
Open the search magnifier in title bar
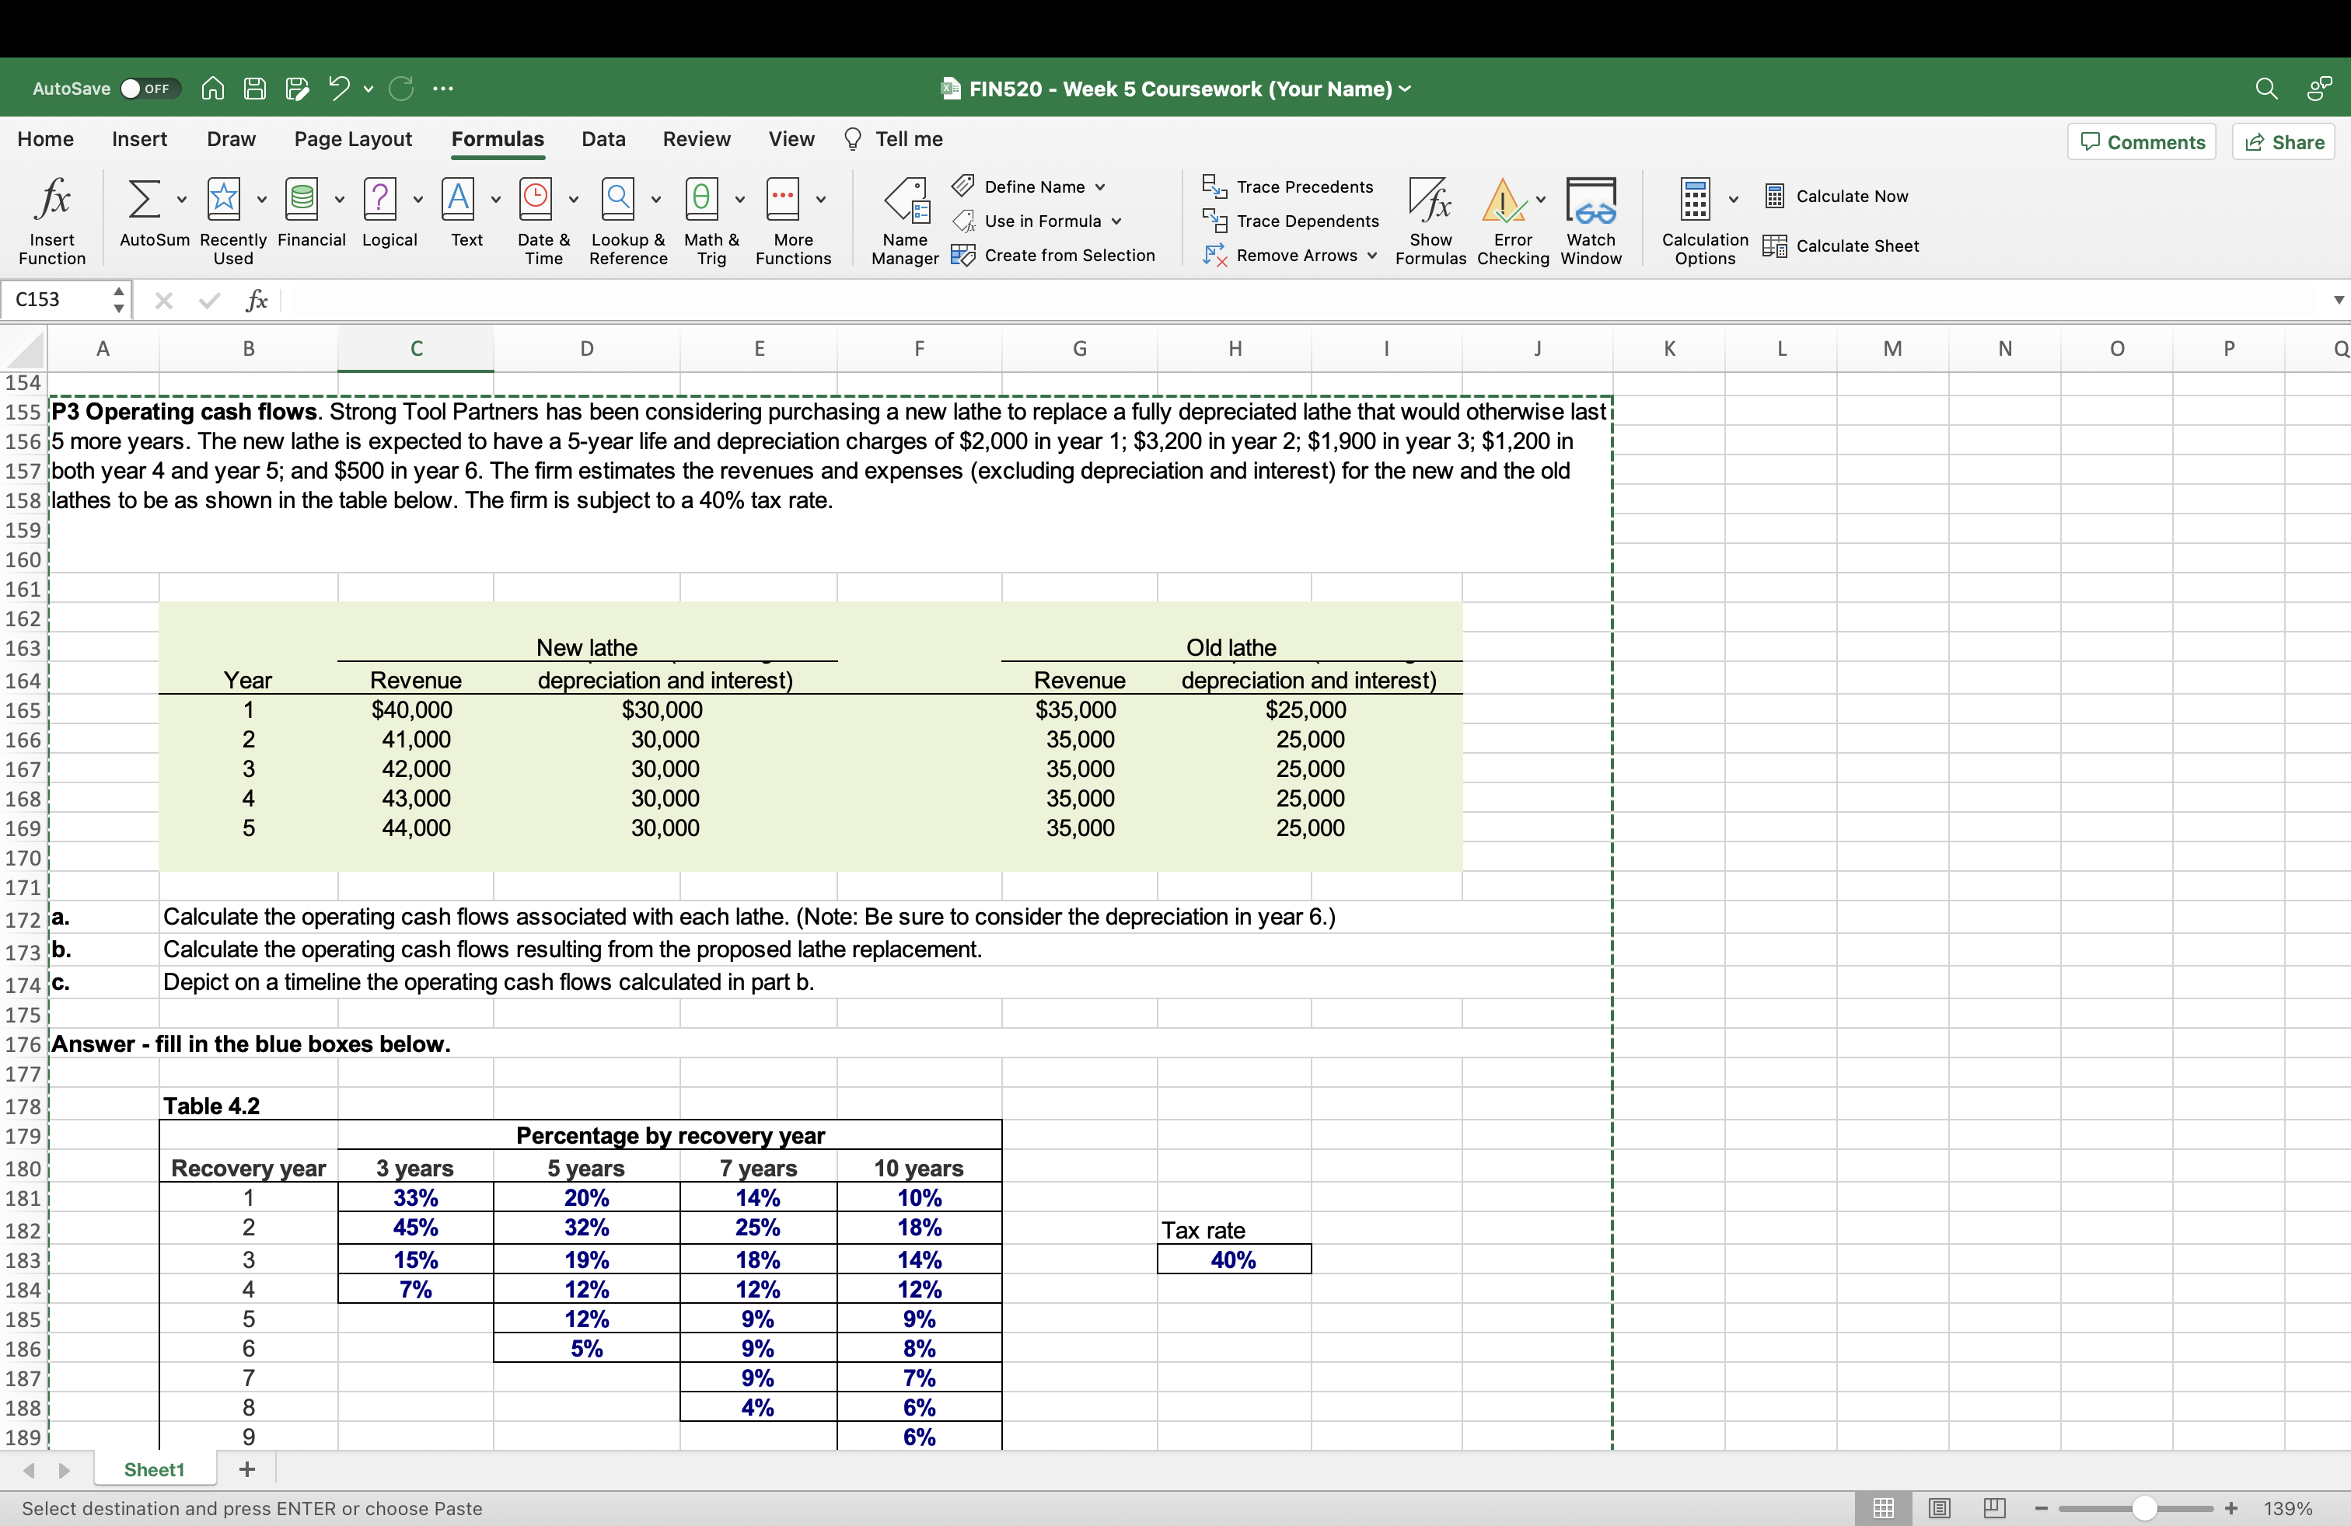coord(2266,89)
